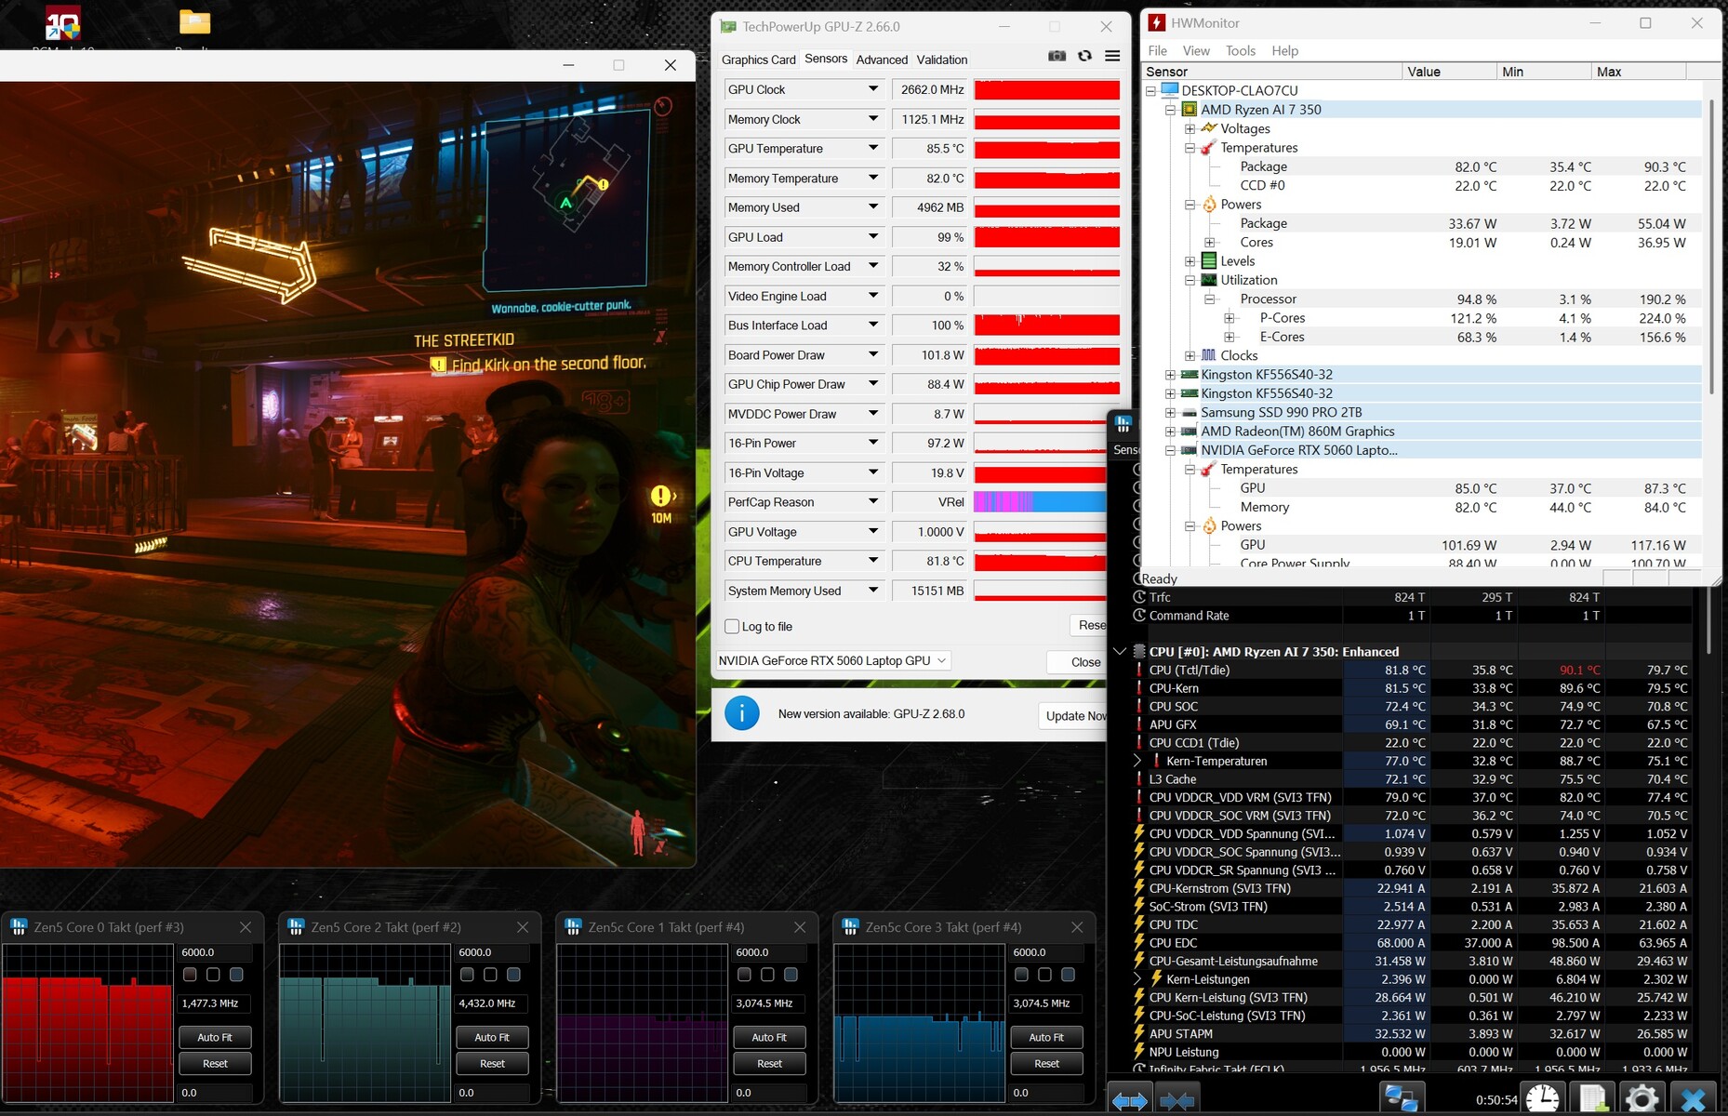Click the GPU-Z refresh icon
Viewport: 1728px width, 1116px height.
point(1084,57)
